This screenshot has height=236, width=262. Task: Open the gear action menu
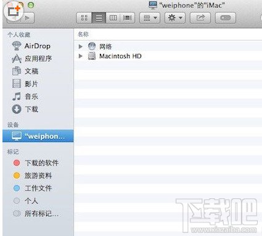(x=175, y=18)
